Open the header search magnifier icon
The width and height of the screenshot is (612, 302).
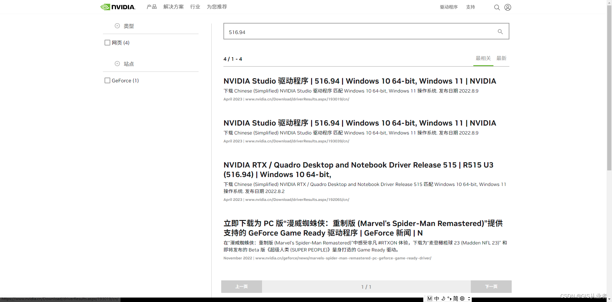point(497,7)
